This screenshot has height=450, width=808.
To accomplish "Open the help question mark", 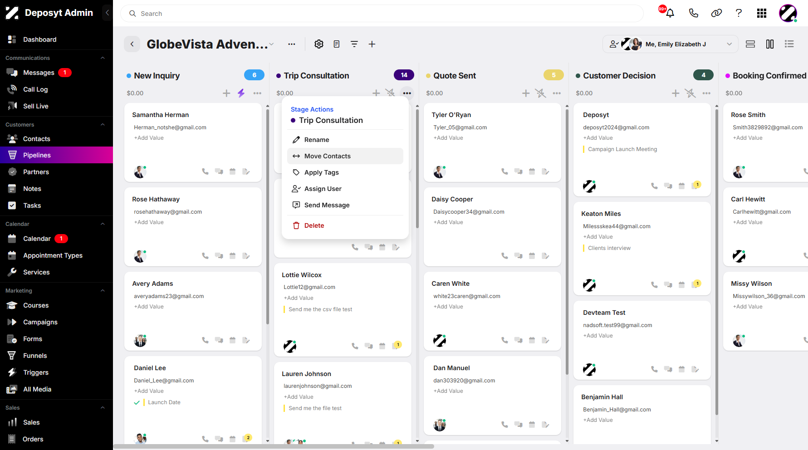I will click(739, 13).
